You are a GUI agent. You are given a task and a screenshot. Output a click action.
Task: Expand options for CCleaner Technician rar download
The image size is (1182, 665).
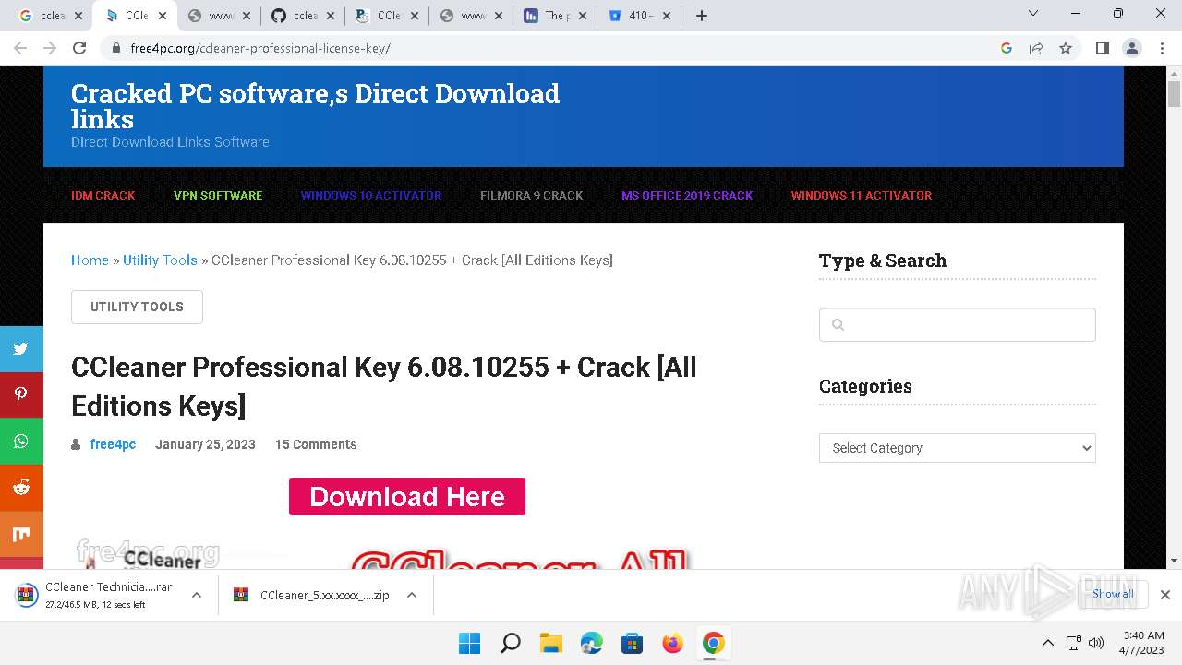coord(197,595)
